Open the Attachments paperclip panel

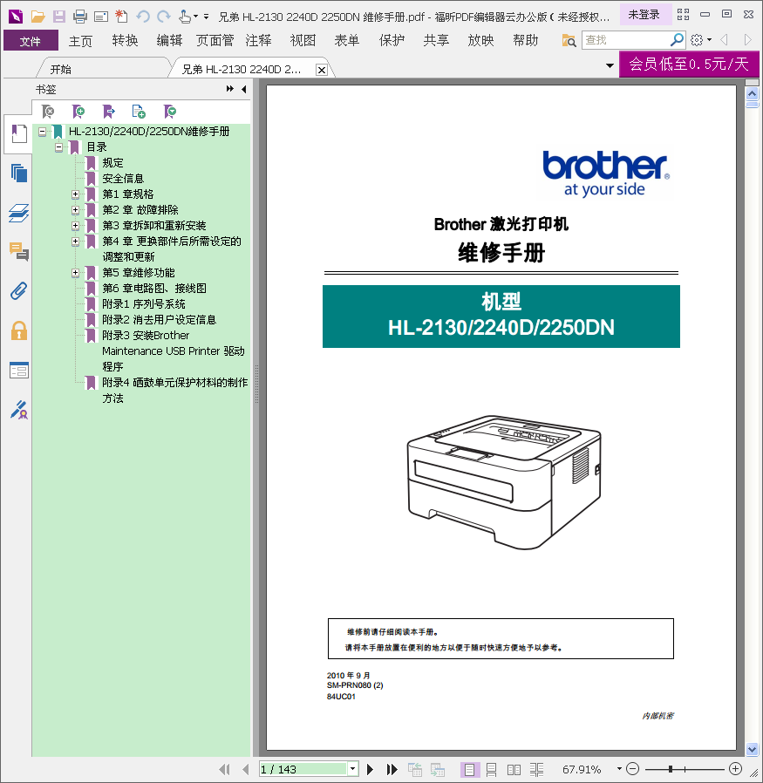click(x=19, y=291)
